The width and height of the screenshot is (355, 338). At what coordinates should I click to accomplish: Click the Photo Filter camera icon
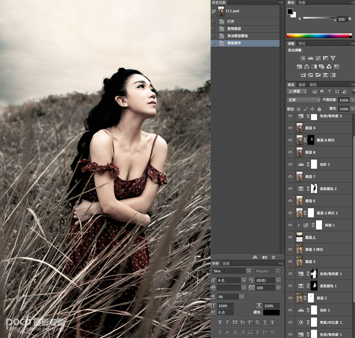pyautogui.click(x=322, y=66)
